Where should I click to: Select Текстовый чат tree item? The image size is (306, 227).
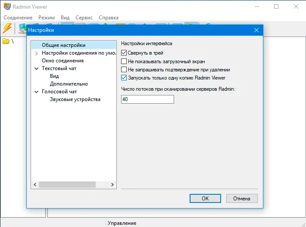pos(59,68)
